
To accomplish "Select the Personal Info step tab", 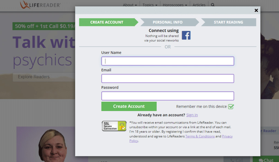I will click(x=169, y=22).
